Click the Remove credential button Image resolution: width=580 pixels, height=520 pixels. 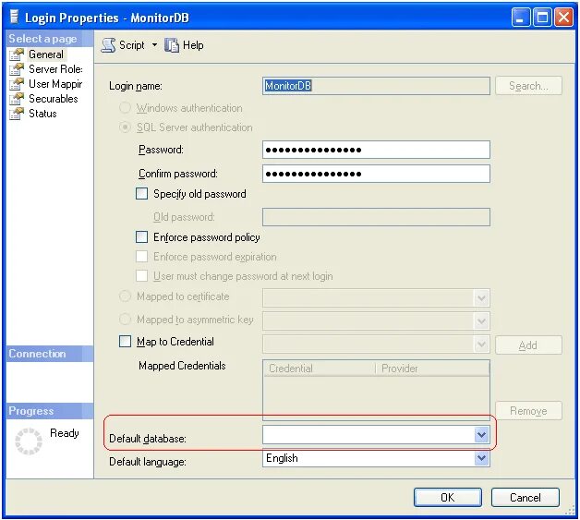pyautogui.click(x=528, y=410)
